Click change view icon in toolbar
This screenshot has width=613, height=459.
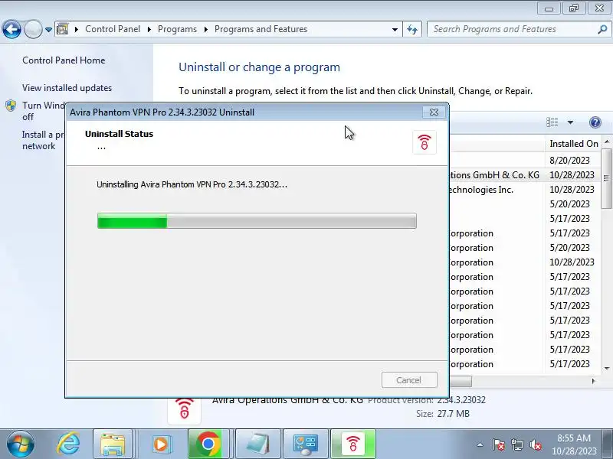tap(552, 122)
